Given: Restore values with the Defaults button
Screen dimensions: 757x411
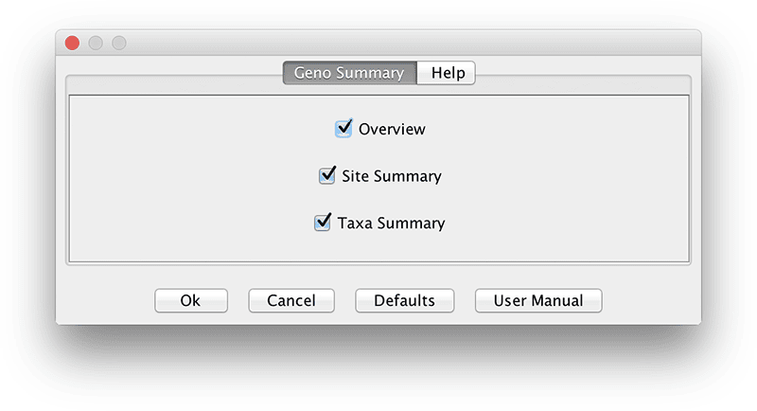Looking at the screenshot, I should [405, 300].
